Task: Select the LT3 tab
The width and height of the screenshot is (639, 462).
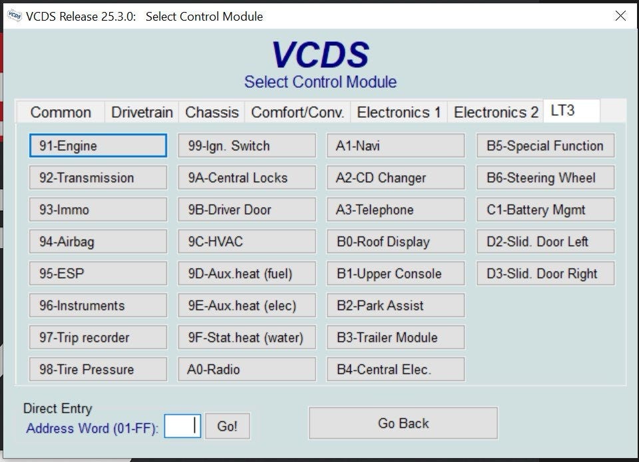Action: click(571, 111)
